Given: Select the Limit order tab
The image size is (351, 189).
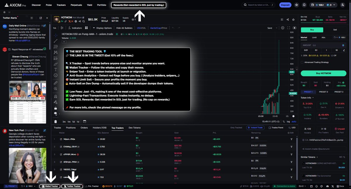Looking at the screenshot, I should pos(314,37).
